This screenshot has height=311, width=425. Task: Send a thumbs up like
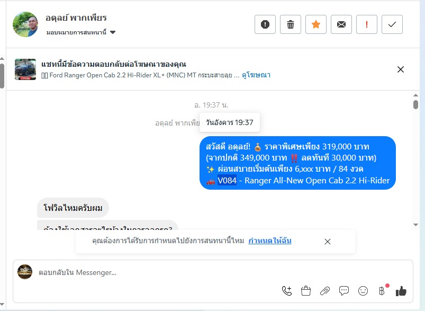401,291
